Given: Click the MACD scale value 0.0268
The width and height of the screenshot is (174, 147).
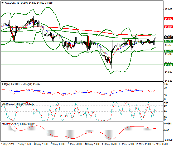Looking at the screenshot, I should [168, 124].
